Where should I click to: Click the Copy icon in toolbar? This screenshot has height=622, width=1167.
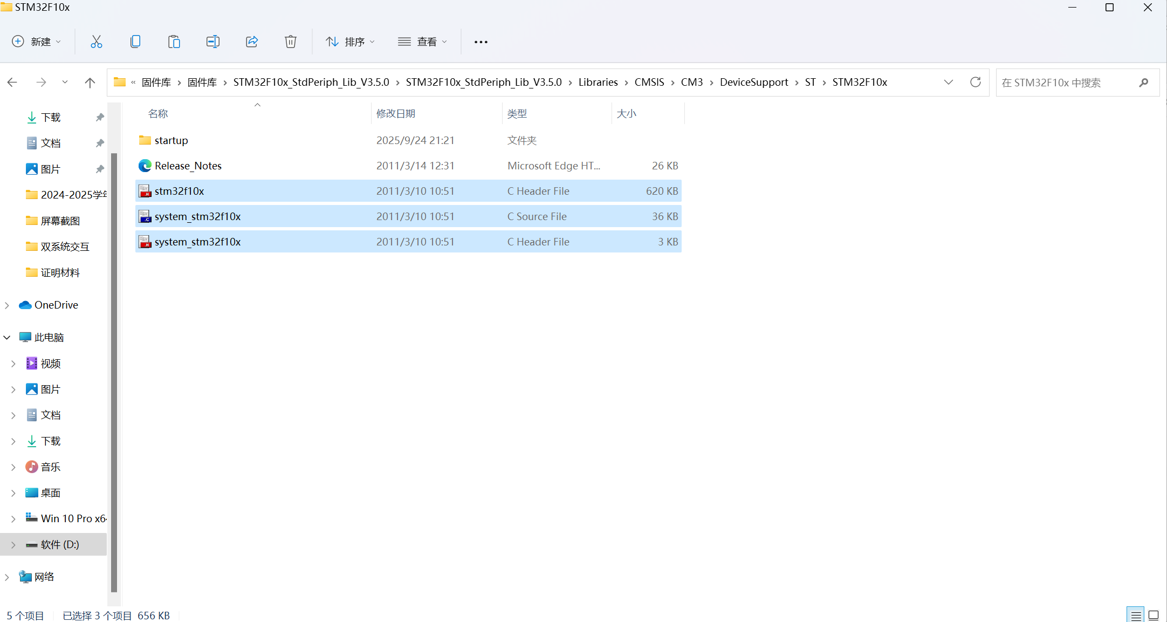pyautogui.click(x=135, y=42)
